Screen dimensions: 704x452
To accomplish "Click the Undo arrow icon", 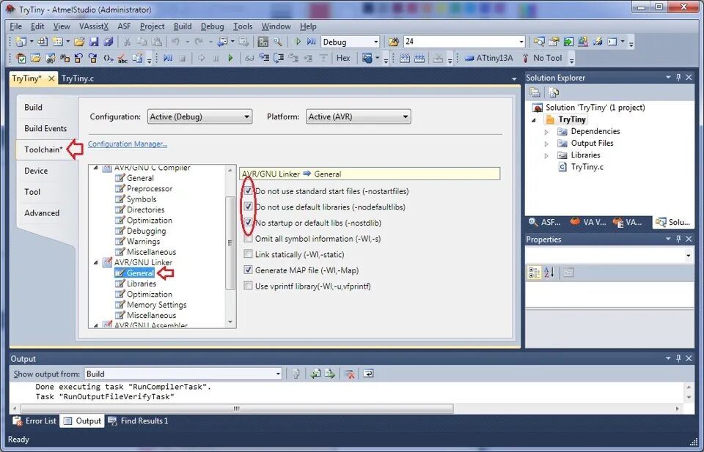I will point(175,42).
